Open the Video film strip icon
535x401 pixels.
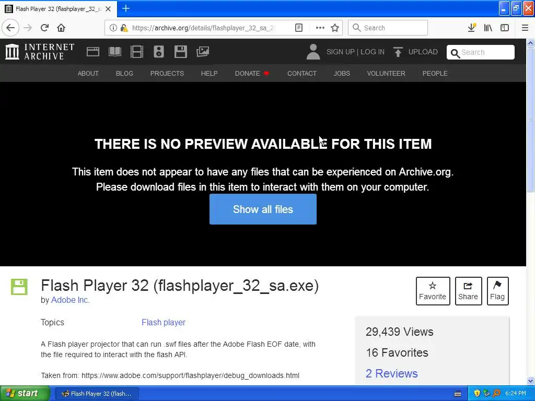click(137, 52)
